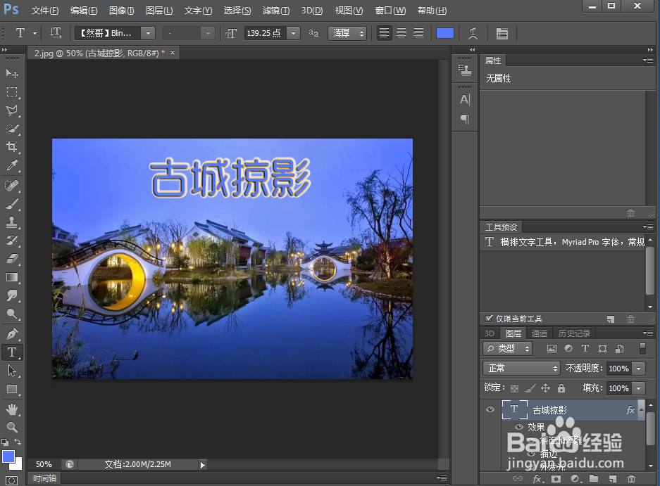Create a new layer group
This screenshot has width=660, height=486.
[594, 478]
